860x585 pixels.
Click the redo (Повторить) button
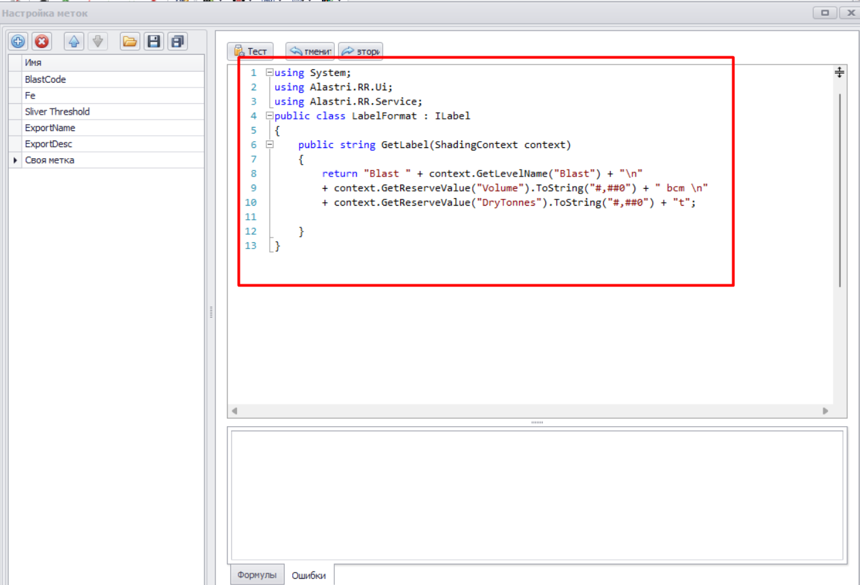point(360,52)
